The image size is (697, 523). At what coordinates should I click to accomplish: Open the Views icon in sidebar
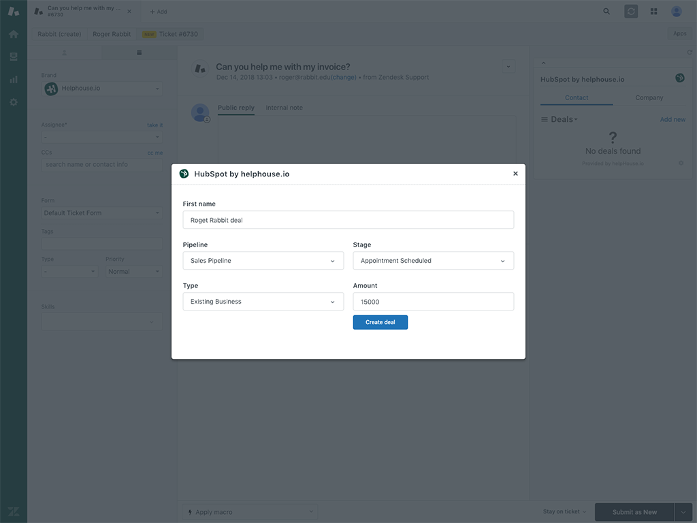click(x=13, y=57)
